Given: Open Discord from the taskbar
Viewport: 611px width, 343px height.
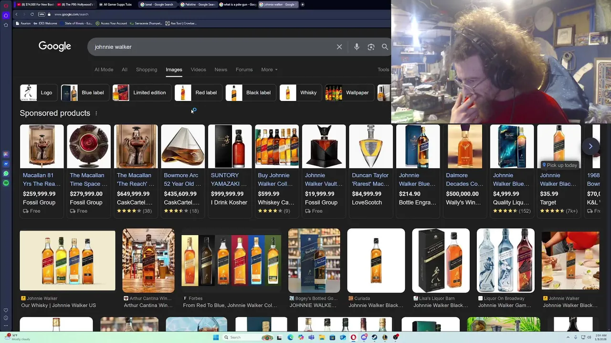Looking at the screenshot, I should (x=364, y=337).
